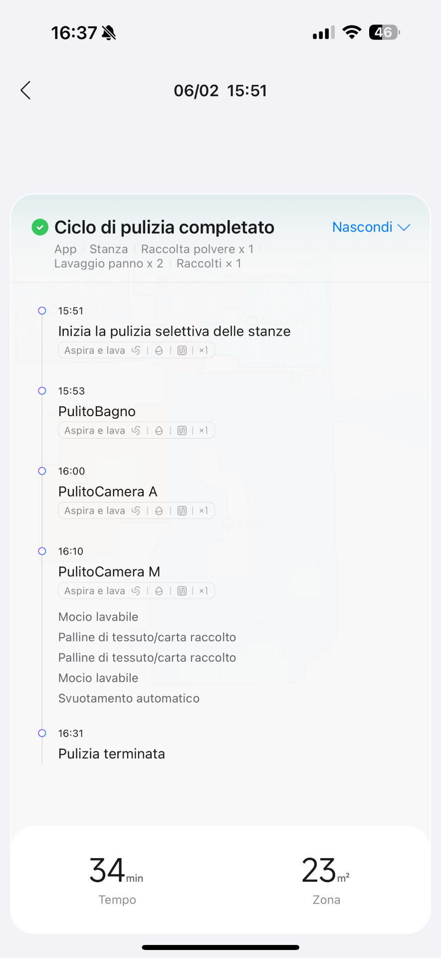Click the Pulizia terminata entry
Screen dimensions: 441x958
112,753
